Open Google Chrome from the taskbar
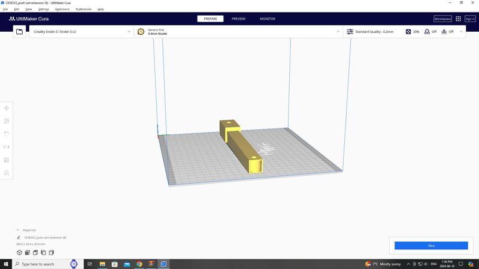 pos(140,264)
